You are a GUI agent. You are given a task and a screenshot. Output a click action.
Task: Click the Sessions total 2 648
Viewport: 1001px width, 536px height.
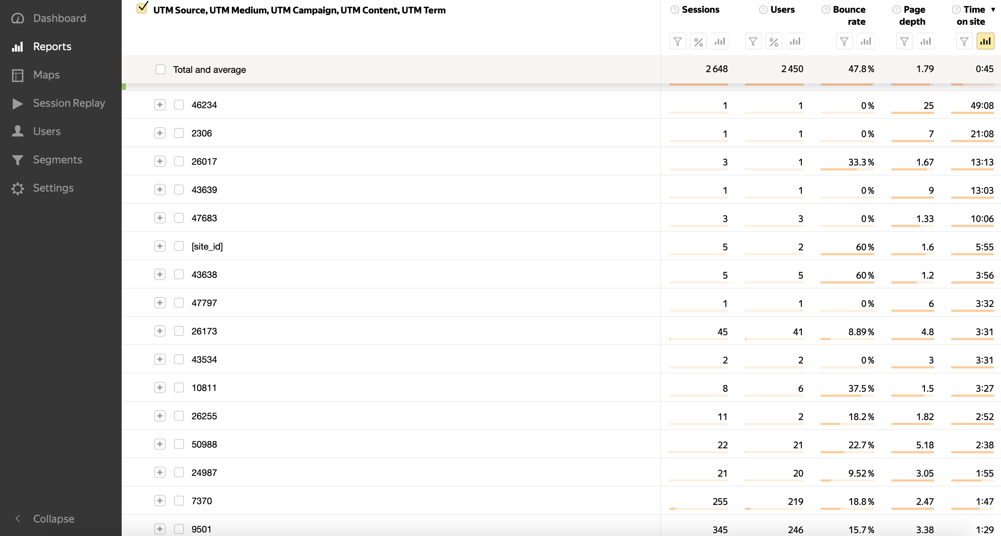coord(717,69)
